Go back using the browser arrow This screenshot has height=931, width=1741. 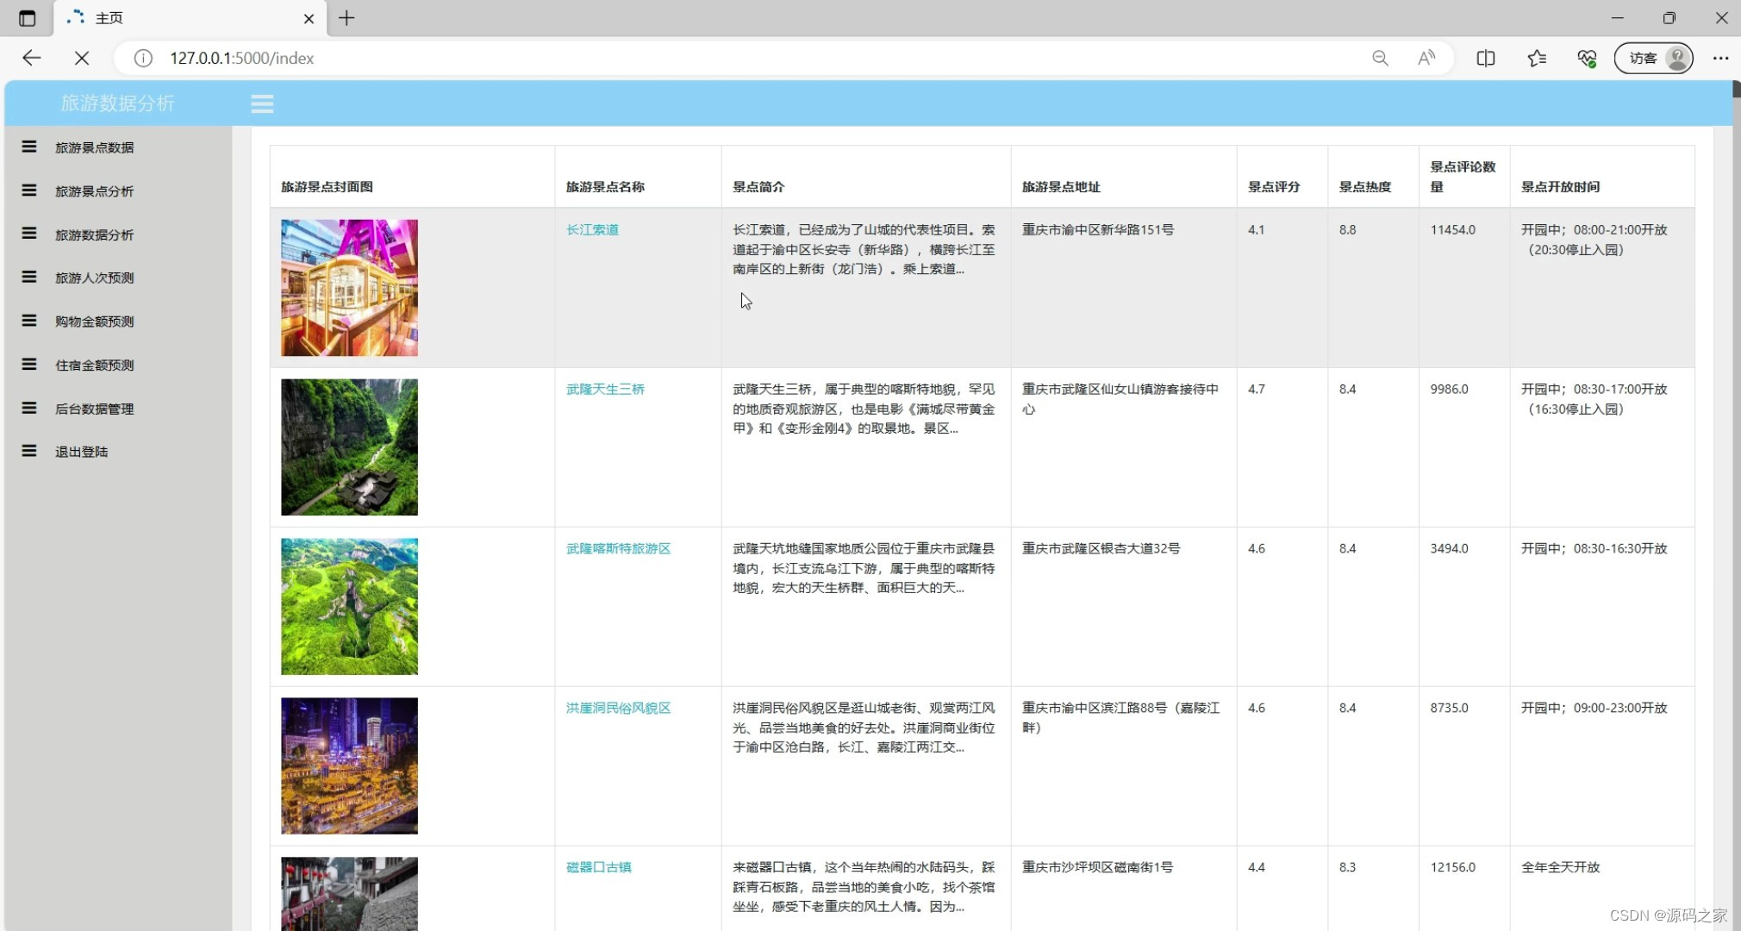[32, 58]
